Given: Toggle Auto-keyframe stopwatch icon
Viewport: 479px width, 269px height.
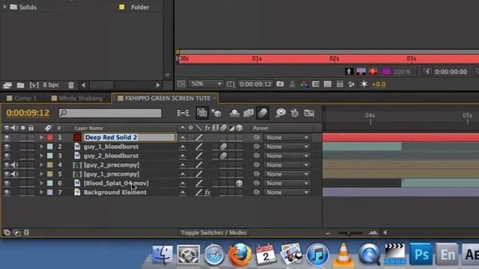Looking at the screenshot, I should click(294, 113).
